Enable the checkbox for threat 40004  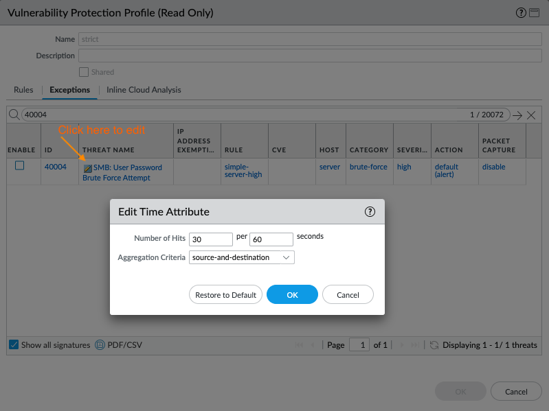pyautogui.click(x=20, y=166)
